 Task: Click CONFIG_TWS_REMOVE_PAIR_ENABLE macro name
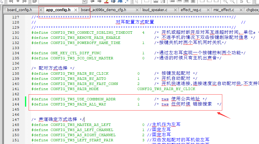pos(86,38)
